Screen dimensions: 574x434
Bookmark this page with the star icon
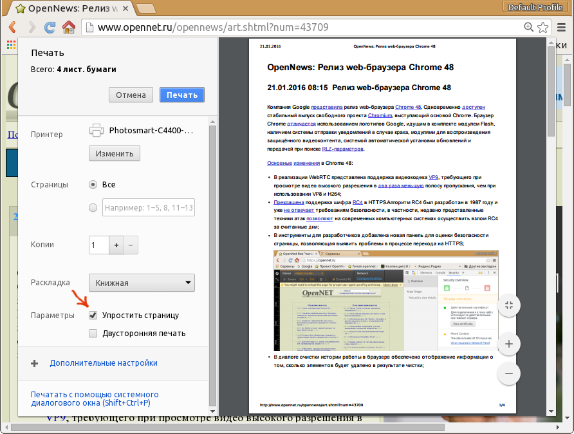[x=543, y=27]
